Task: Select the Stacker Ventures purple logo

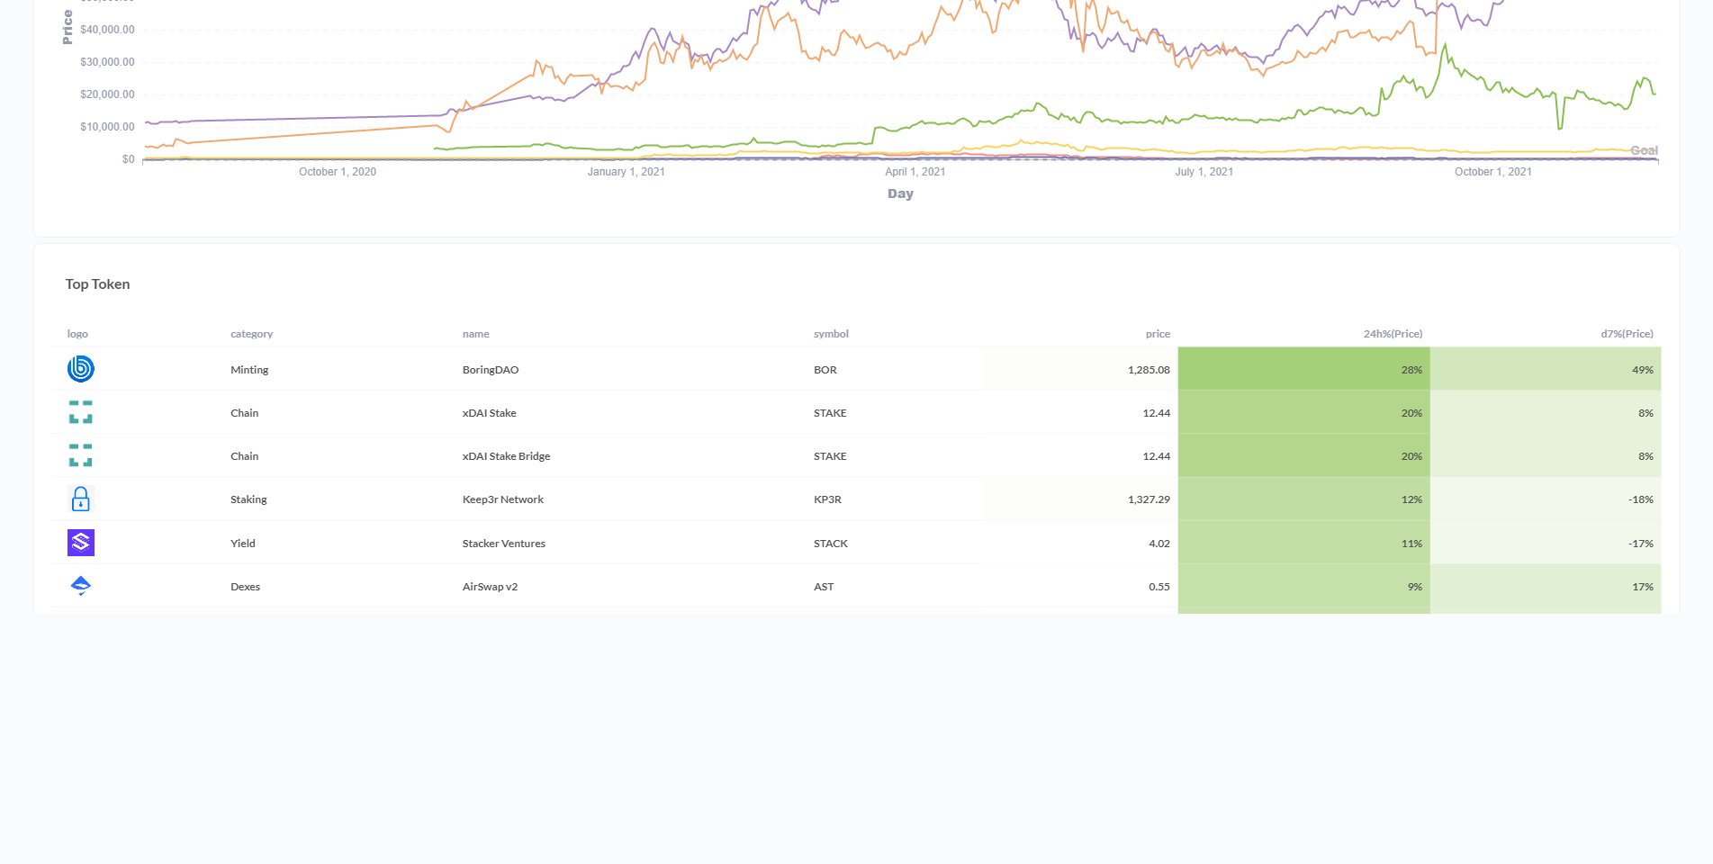Action: (80, 543)
